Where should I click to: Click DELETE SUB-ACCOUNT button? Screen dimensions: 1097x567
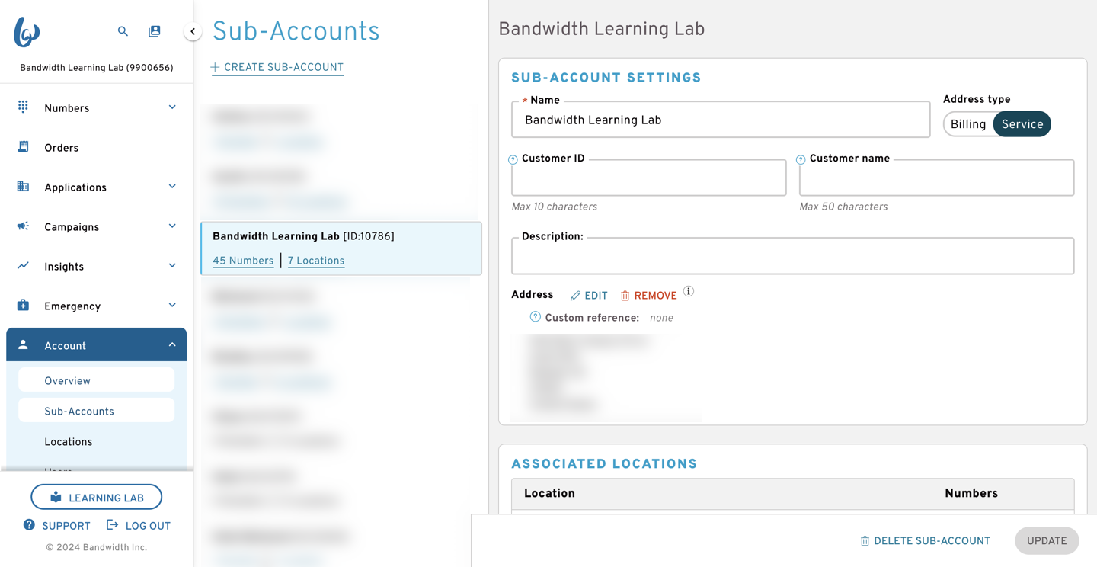[x=925, y=541]
